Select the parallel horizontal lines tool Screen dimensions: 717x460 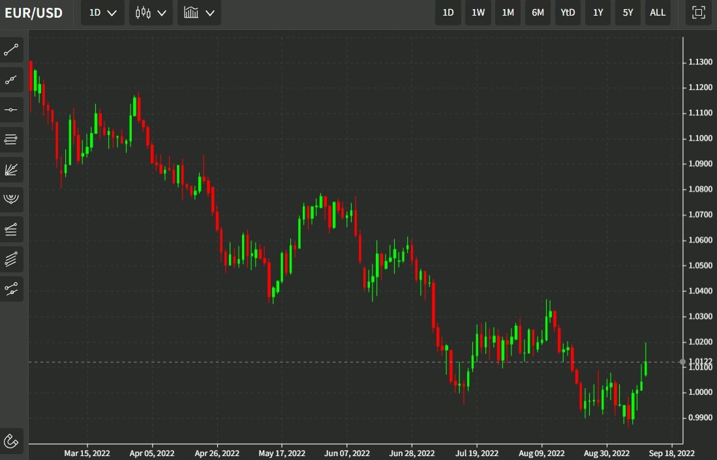coord(11,140)
